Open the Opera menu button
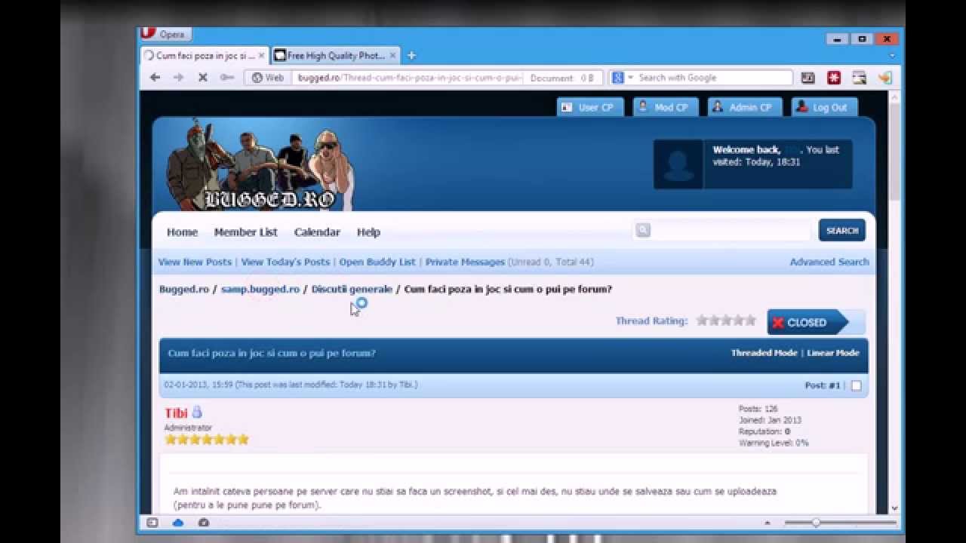 point(164,34)
